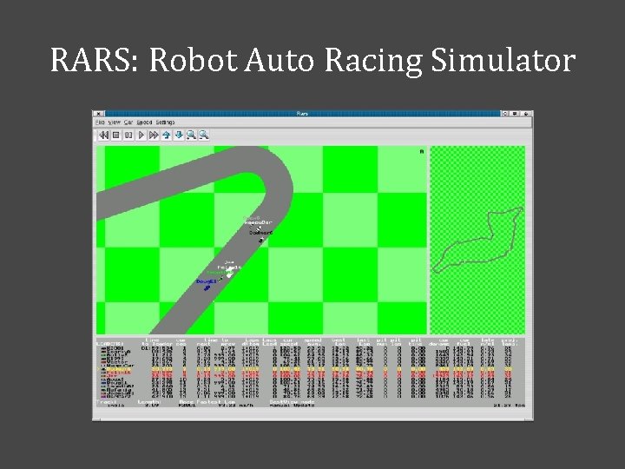Click the blue up arrow icon
This screenshot has height=469, width=625.
(x=166, y=135)
